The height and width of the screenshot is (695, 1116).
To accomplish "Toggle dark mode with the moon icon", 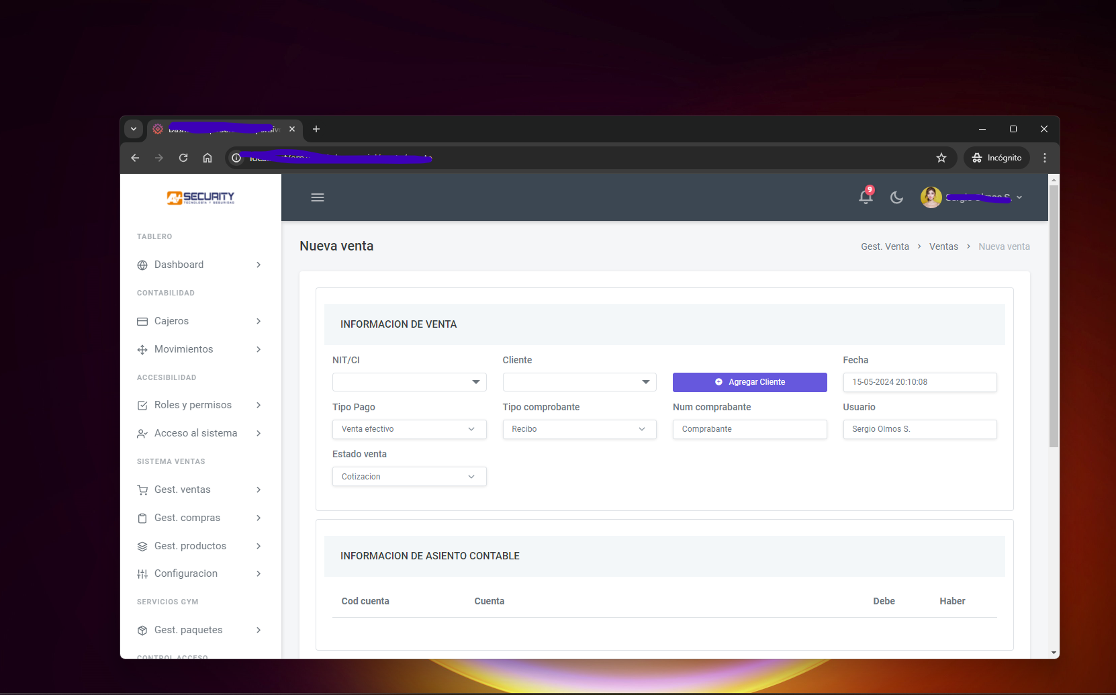I will (x=896, y=197).
